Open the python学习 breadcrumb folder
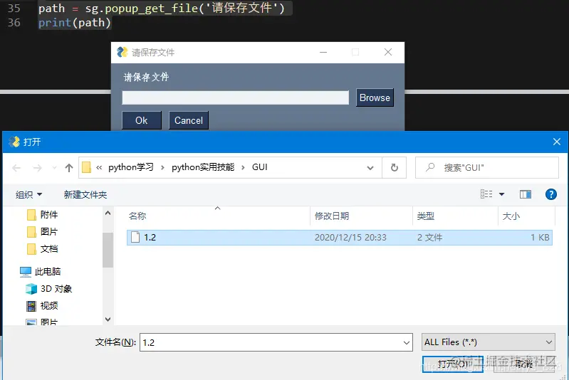This screenshot has width=569, height=380. 131,167
